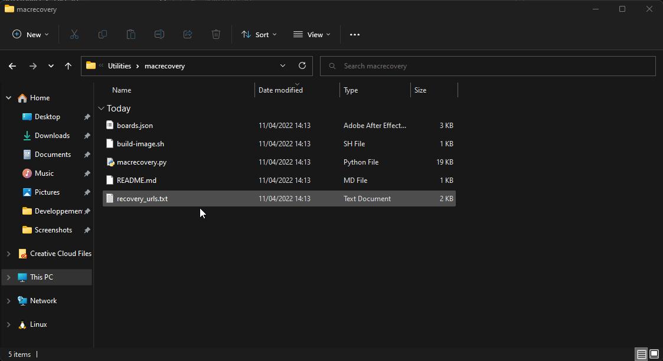The width and height of the screenshot is (663, 361).
Task: Click the Delete trash icon
Action: [x=216, y=35]
